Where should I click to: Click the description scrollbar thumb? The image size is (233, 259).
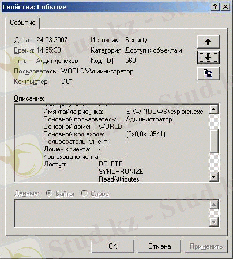(x=214, y=142)
